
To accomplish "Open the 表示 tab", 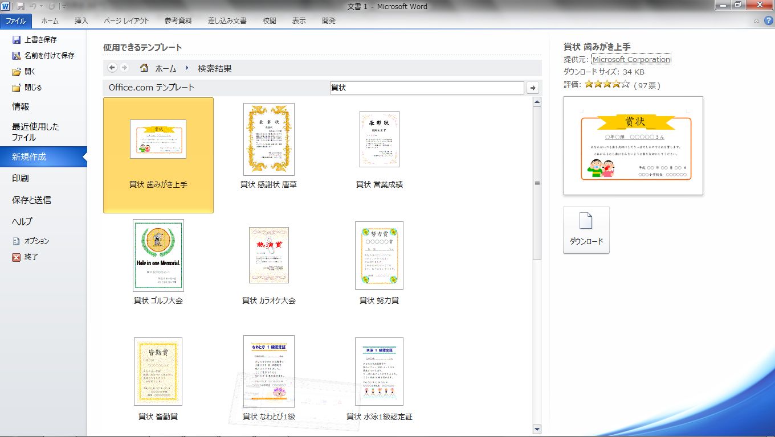I will (x=299, y=21).
